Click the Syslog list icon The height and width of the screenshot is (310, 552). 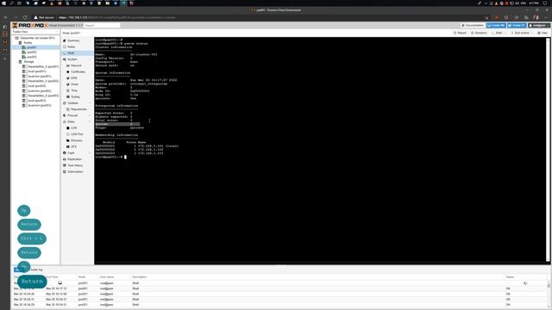click(x=68, y=97)
